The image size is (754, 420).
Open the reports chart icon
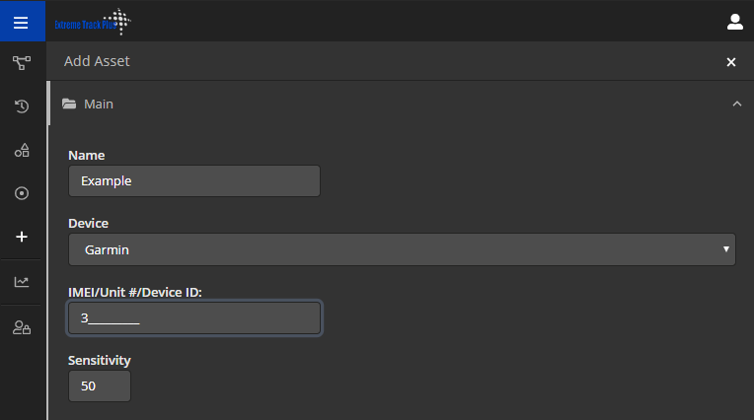click(x=22, y=282)
